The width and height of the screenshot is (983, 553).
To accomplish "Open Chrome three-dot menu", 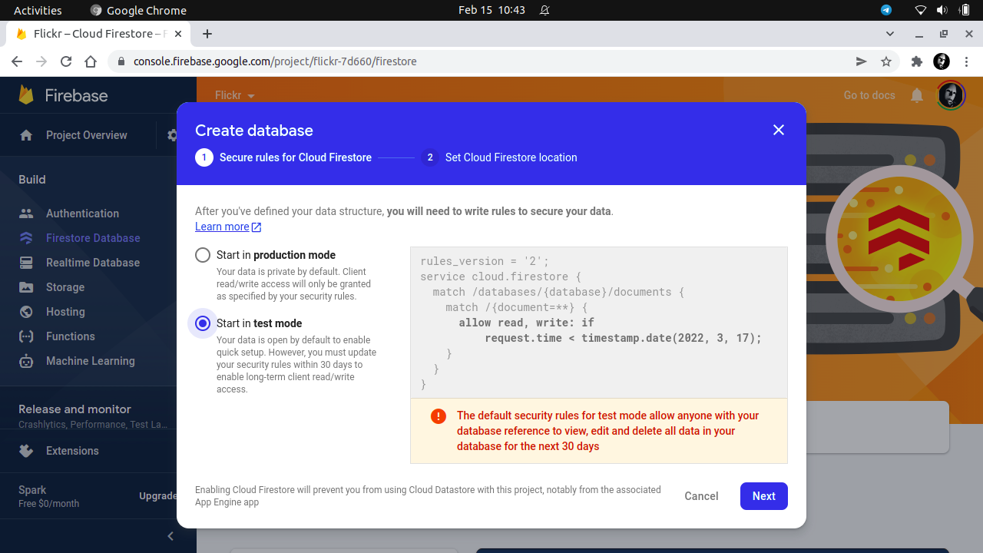I will coord(967,61).
